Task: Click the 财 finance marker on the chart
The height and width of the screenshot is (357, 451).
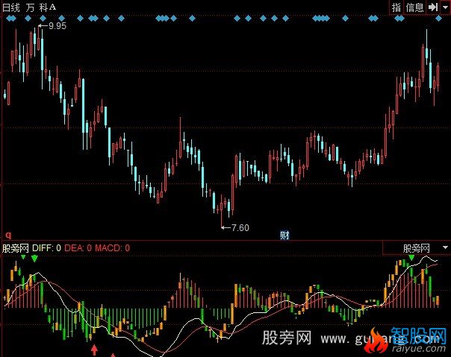Action: pos(284,236)
